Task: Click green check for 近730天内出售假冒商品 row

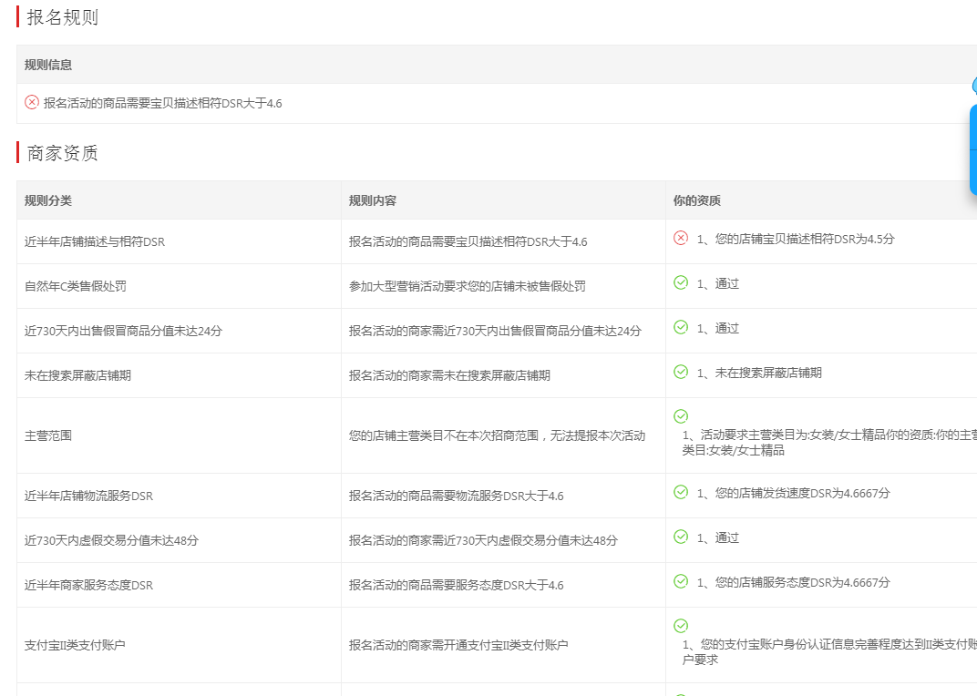Action: coord(681,327)
